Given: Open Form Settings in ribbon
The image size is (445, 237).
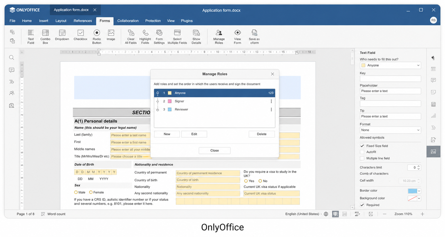Looking at the screenshot, I should 159,37.
